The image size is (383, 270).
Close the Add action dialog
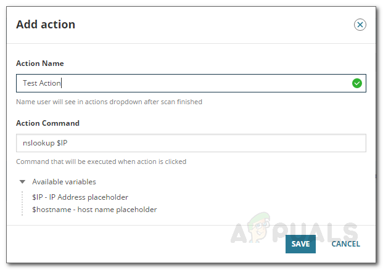[360, 25]
